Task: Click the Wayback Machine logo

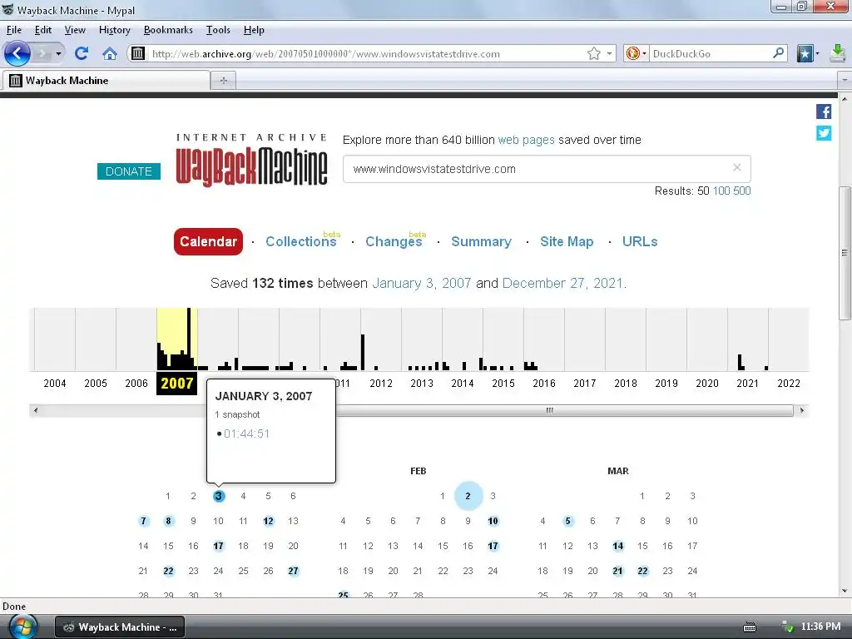Action: [x=251, y=160]
